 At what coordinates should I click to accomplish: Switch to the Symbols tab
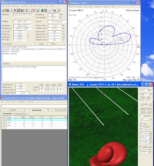pyautogui.click(x=12, y=110)
